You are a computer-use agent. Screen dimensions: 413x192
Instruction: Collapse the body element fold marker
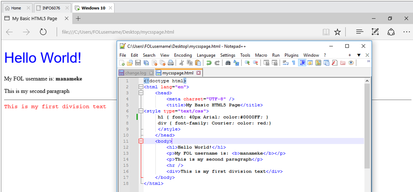pos(140,141)
